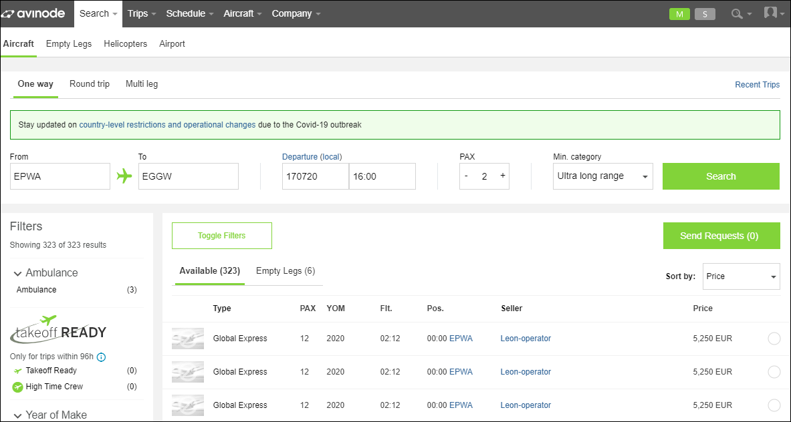791x422 pixels.
Task: Open EPWA position link in first result row
Action: point(461,339)
